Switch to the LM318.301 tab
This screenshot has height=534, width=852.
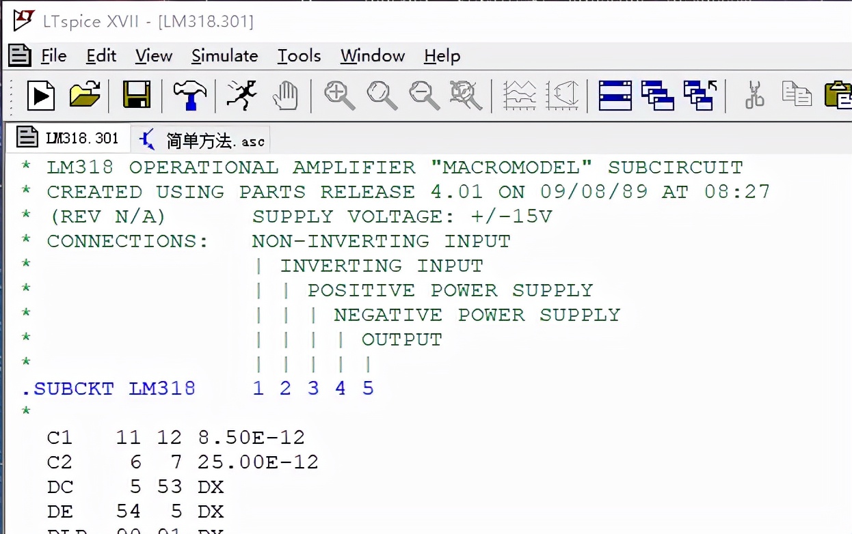coord(68,137)
